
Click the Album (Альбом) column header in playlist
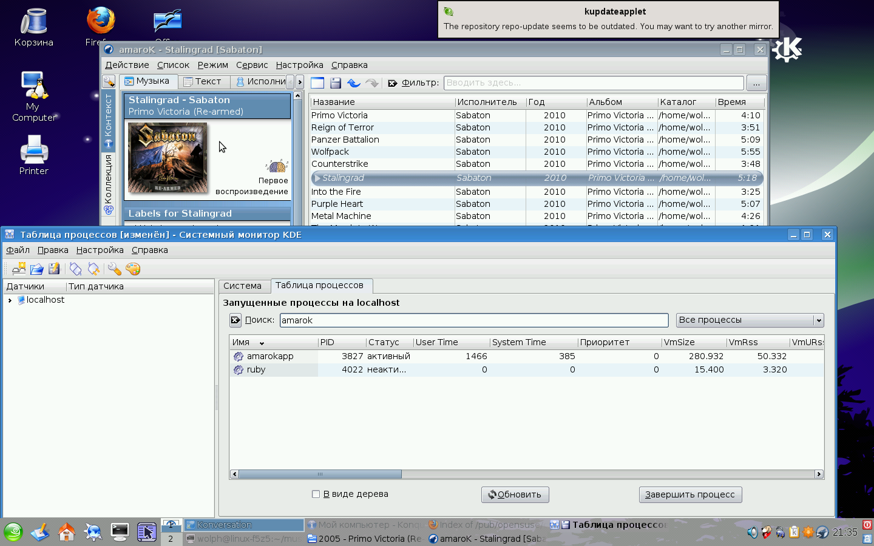click(x=622, y=103)
